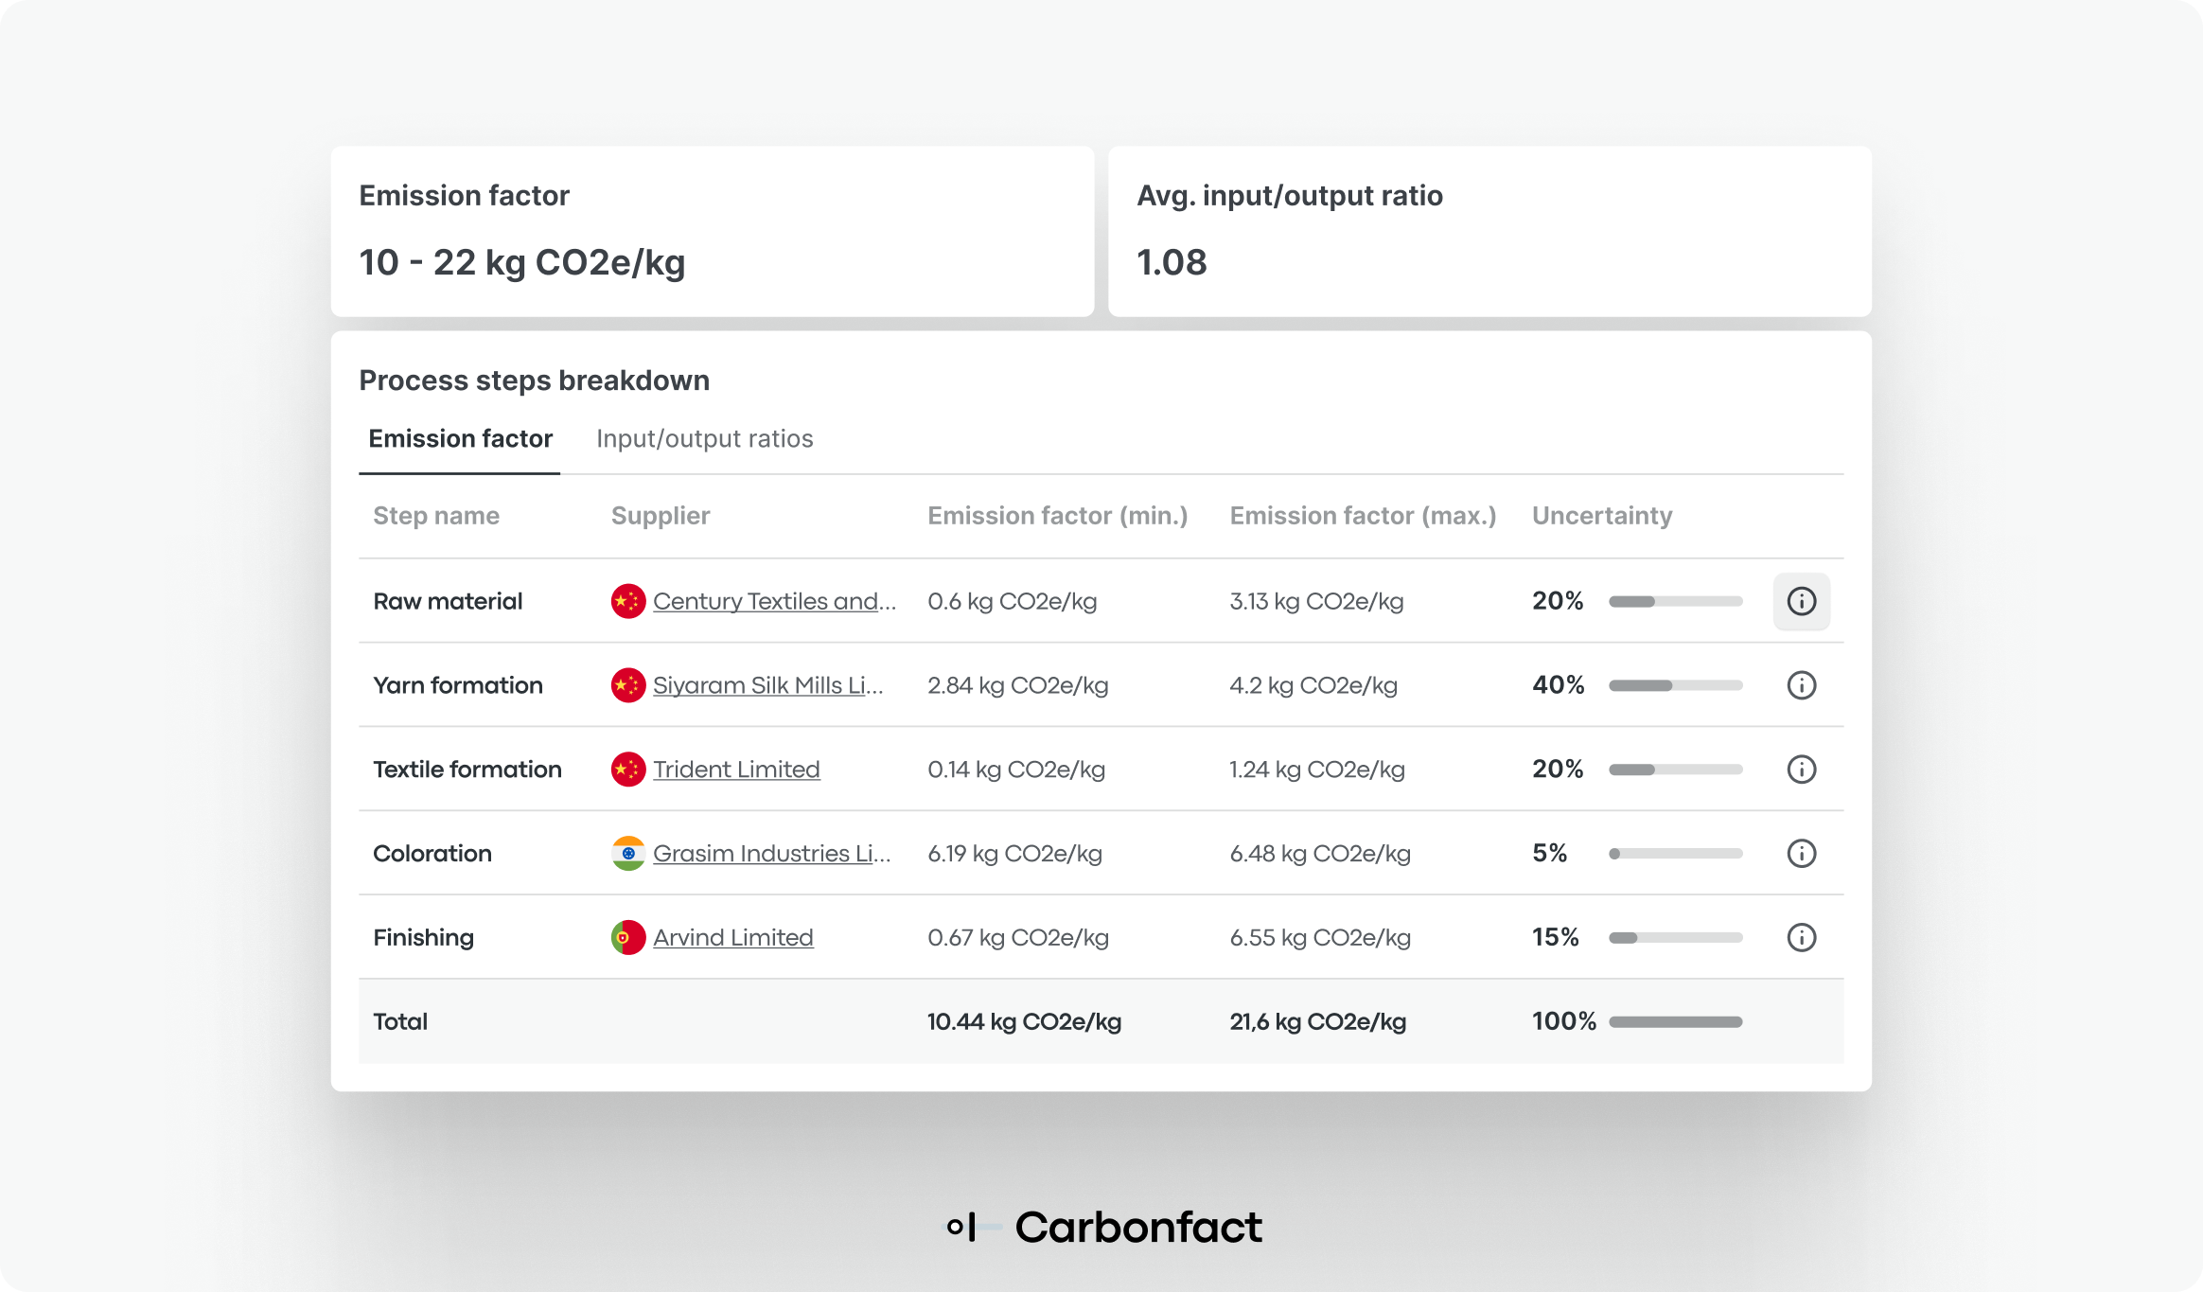Click the 6.48 kg CO2e/kg value
This screenshot has height=1292, width=2203.
click(x=1320, y=854)
